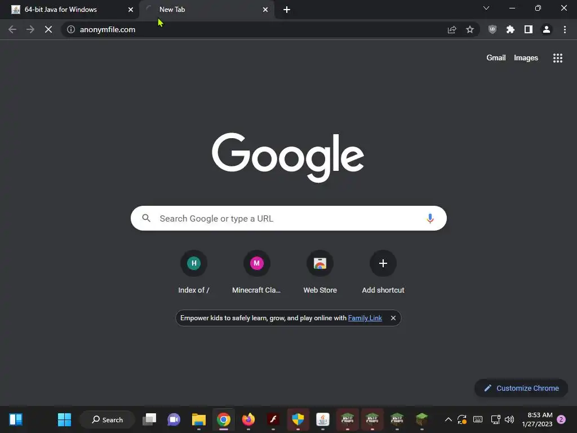This screenshot has width=577, height=433.
Task: Open the clock and date panel
Action: 537,419
